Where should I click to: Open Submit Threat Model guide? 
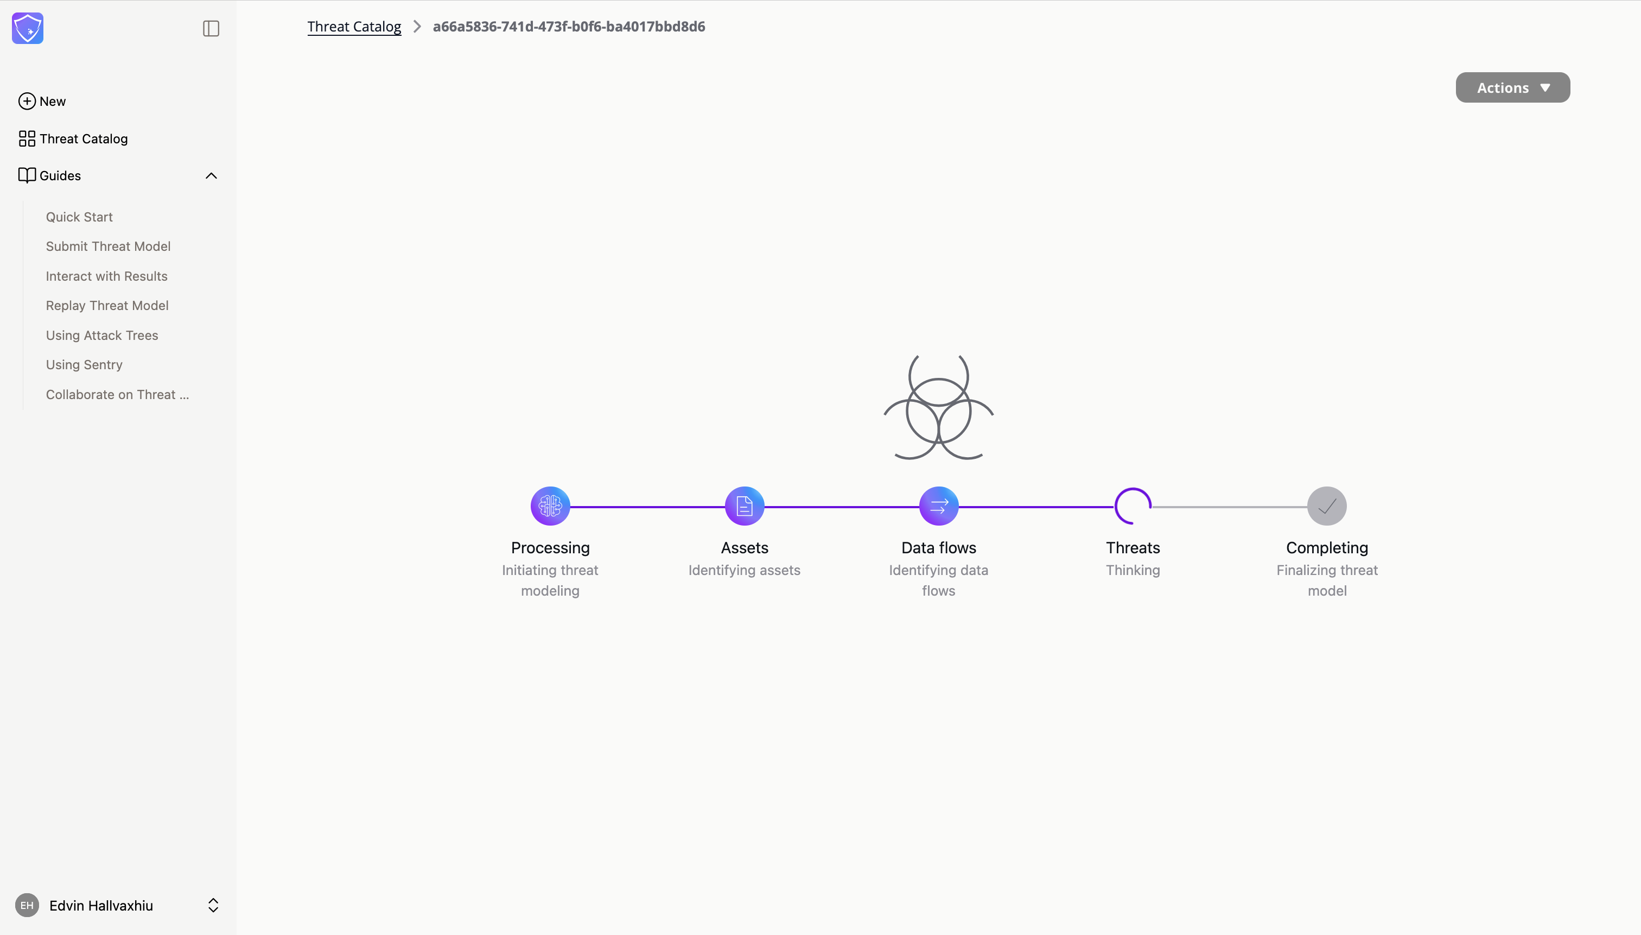pos(108,247)
